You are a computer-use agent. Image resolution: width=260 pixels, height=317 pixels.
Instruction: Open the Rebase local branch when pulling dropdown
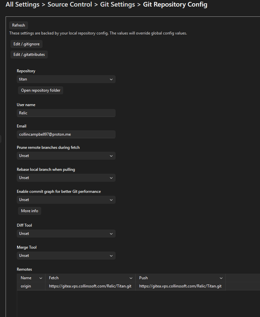click(66, 177)
